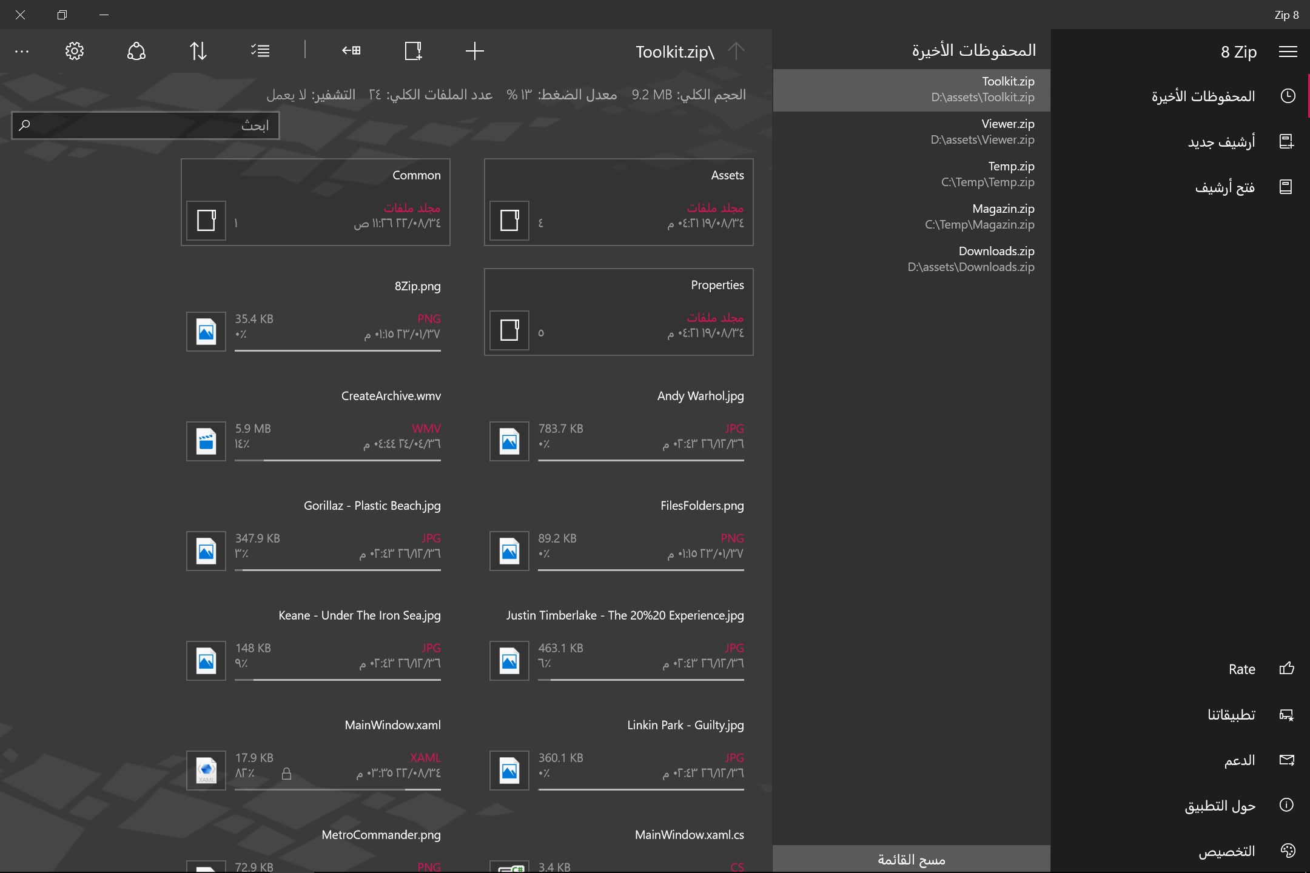
Task: Click the up arrow beside Toolkit.zip\
Action: (x=736, y=51)
